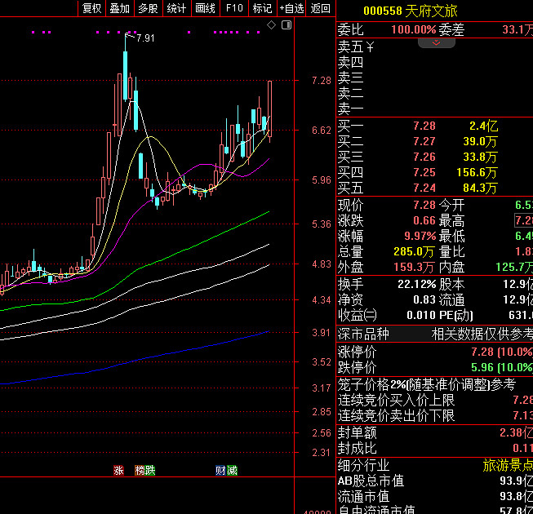Click the AB股总市值 row
This screenshot has width=533, height=514.
pos(435,481)
